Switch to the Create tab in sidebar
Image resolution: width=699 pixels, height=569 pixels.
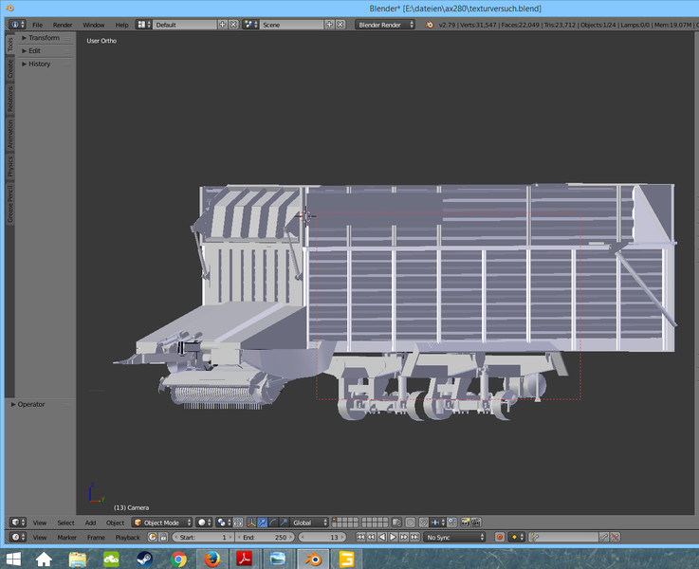(10, 68)
